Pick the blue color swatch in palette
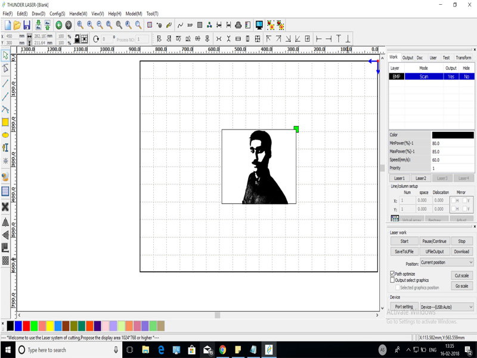The height and width of the screenshot is (358, 477). pyautogui.click(x=18, y=326)
